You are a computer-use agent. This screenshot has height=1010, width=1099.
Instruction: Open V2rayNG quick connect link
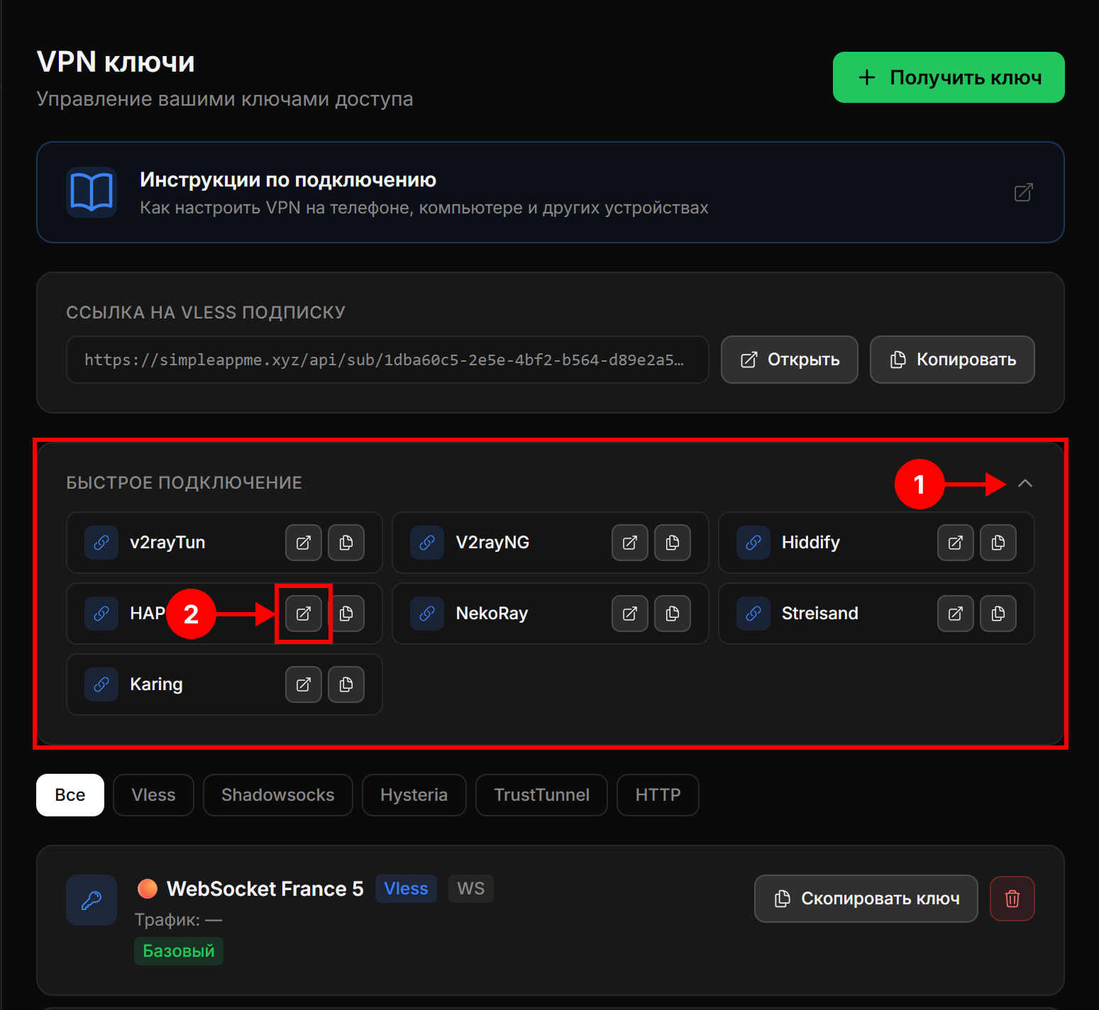point(629,543)
